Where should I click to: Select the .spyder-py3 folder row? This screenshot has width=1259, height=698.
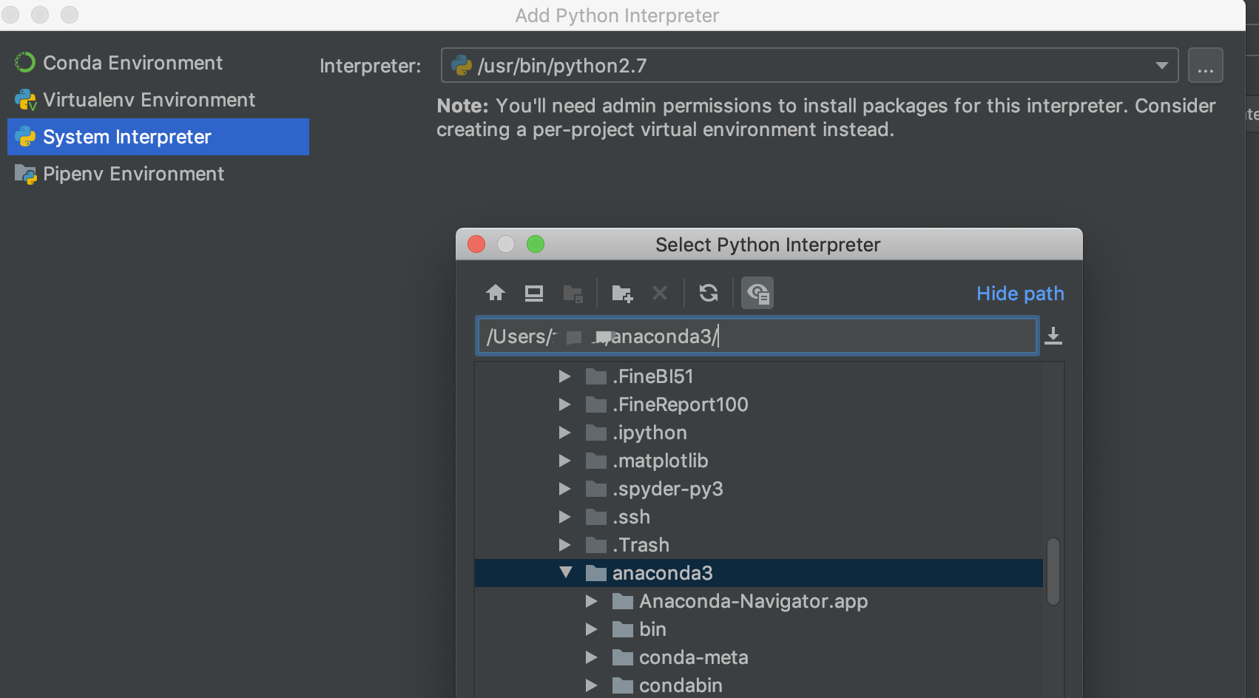click(x=758, y=489)
